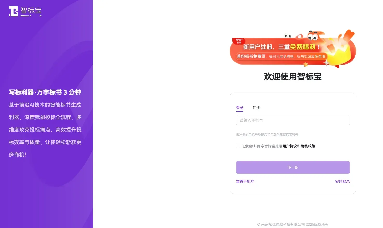
Task: Focus the 请输入手机号 phone input field
Action: tap(293, 120)
